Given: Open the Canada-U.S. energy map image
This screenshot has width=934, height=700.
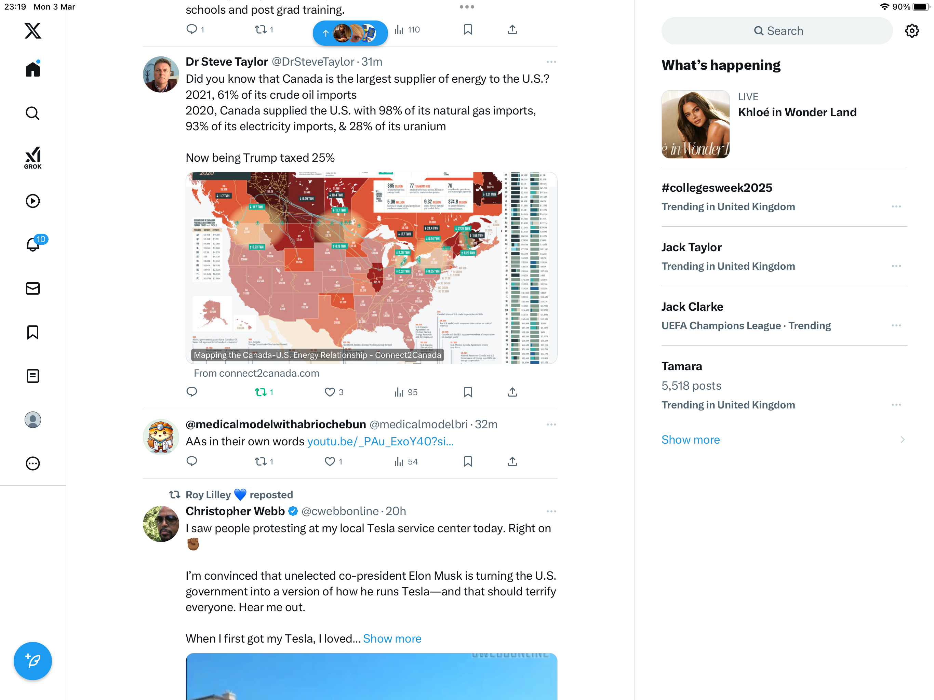Looking at the screenshot, I should tap(371, 268).
